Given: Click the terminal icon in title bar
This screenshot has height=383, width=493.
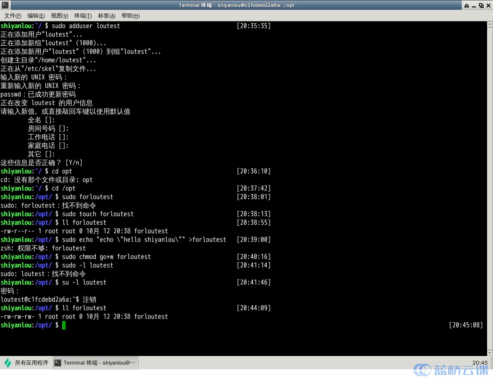Looking at the screenshot, I should coord(5,5).
